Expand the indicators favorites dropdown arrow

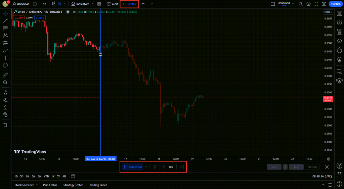(93, 4)
